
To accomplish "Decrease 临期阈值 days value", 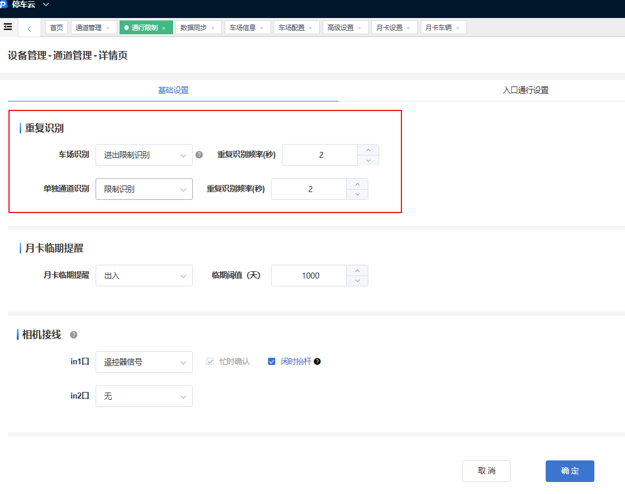I will 357,281.
